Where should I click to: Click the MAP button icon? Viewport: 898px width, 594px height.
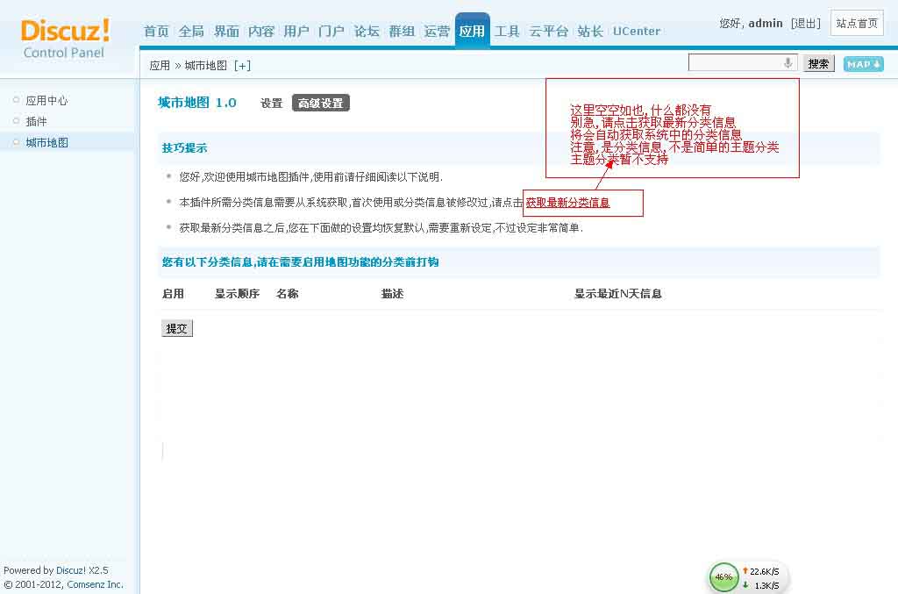863,64
